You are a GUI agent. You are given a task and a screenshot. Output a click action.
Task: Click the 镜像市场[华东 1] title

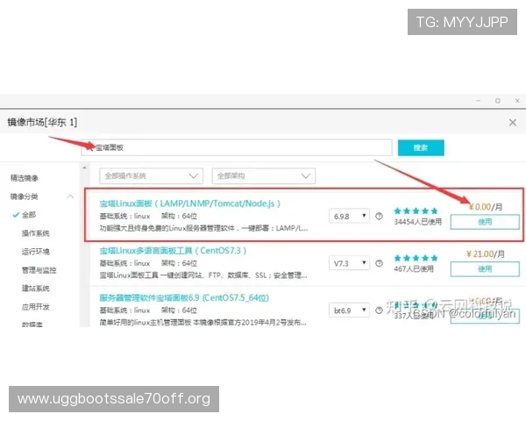42,122
